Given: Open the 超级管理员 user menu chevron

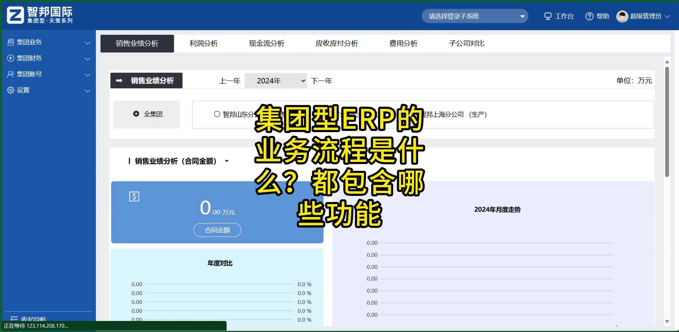Looking at the screenshot, I should coord(667,16).
